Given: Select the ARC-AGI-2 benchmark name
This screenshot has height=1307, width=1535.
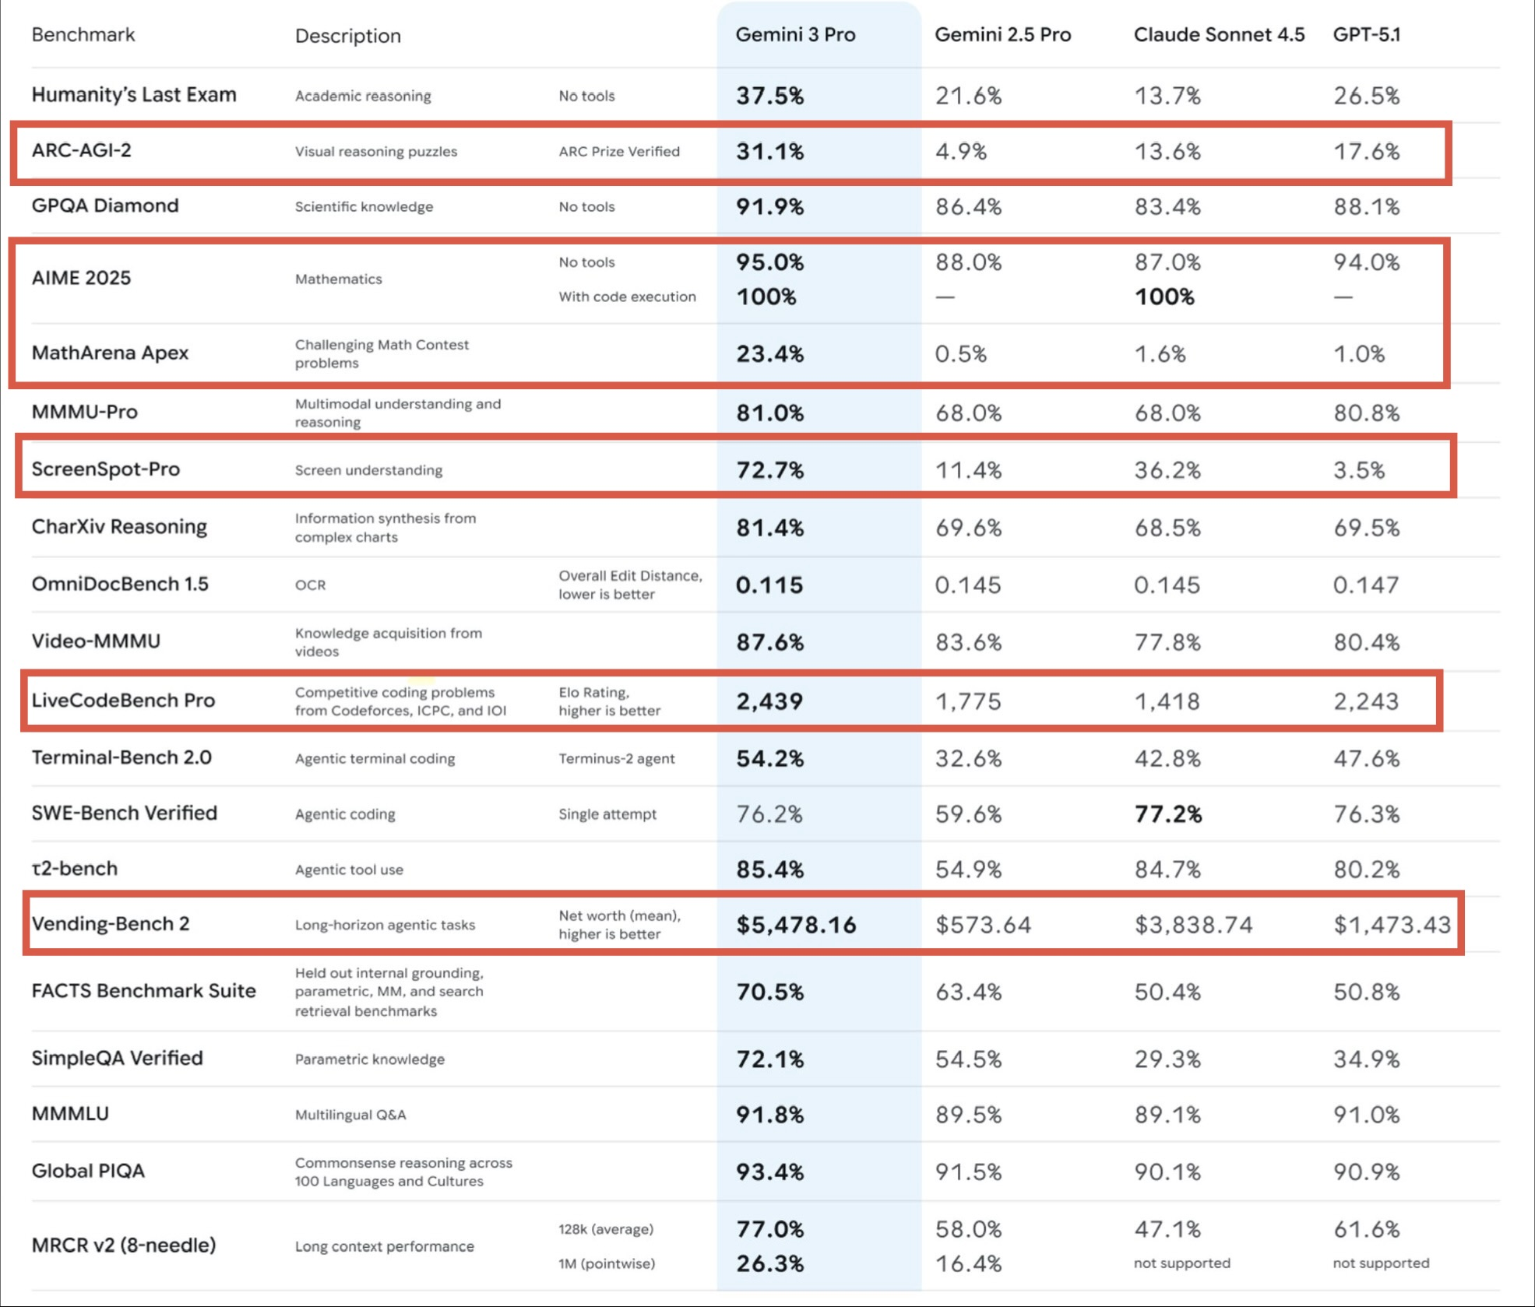Looking at the screenshot, I should click(x=82, y=150).
